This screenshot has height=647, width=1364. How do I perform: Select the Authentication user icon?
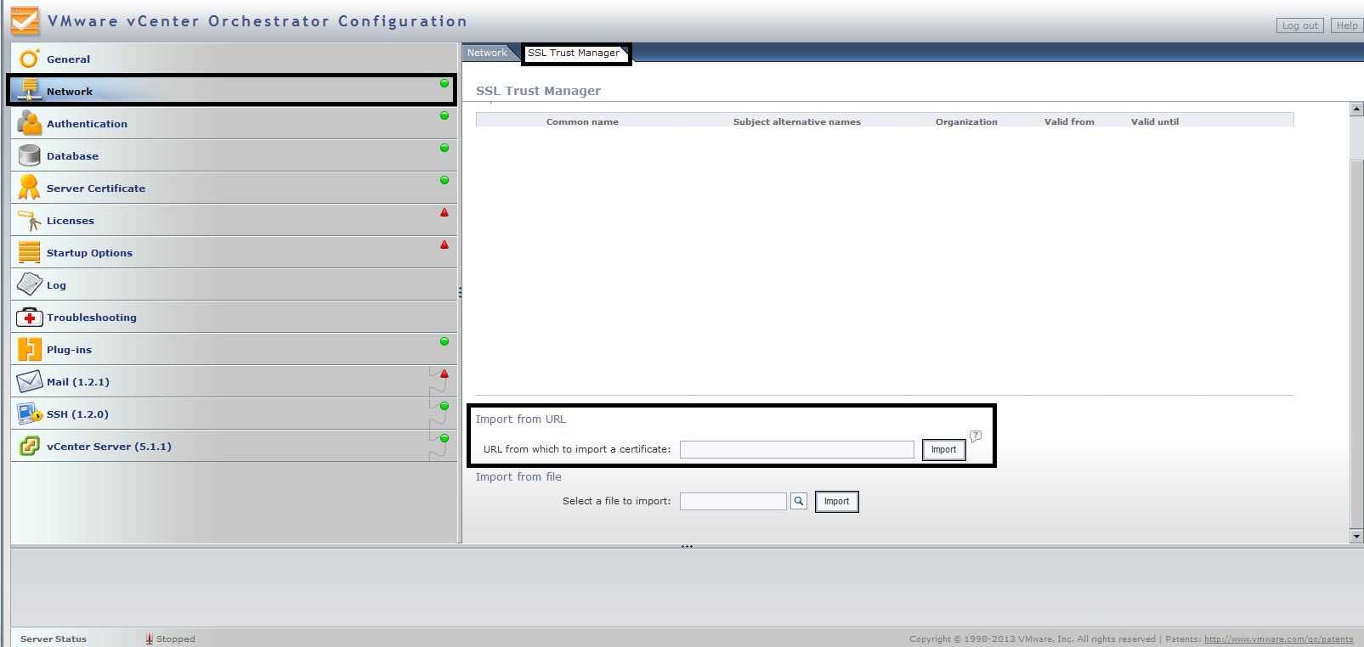(29, 123)
